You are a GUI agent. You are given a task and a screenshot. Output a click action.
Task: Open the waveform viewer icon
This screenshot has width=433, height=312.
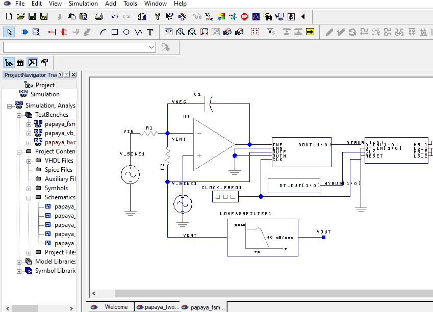point(256,16)
